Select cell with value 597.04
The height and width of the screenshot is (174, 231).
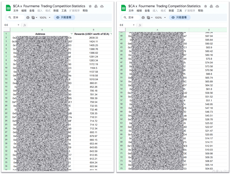coord(209,36)
